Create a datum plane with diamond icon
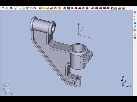Viewport: 137px width, 102px height. click(35, 8)
